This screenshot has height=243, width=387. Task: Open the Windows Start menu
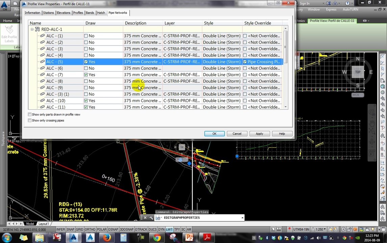6,238
